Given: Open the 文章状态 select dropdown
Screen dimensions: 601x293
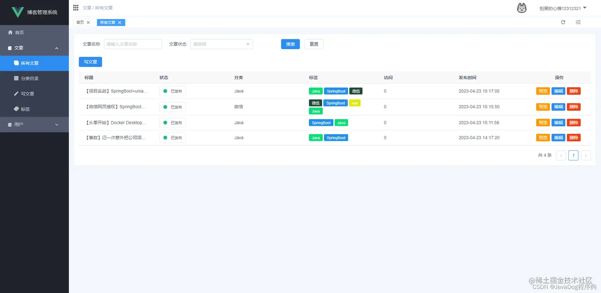Looking at the screenshot, I should [x=221, y=44].
